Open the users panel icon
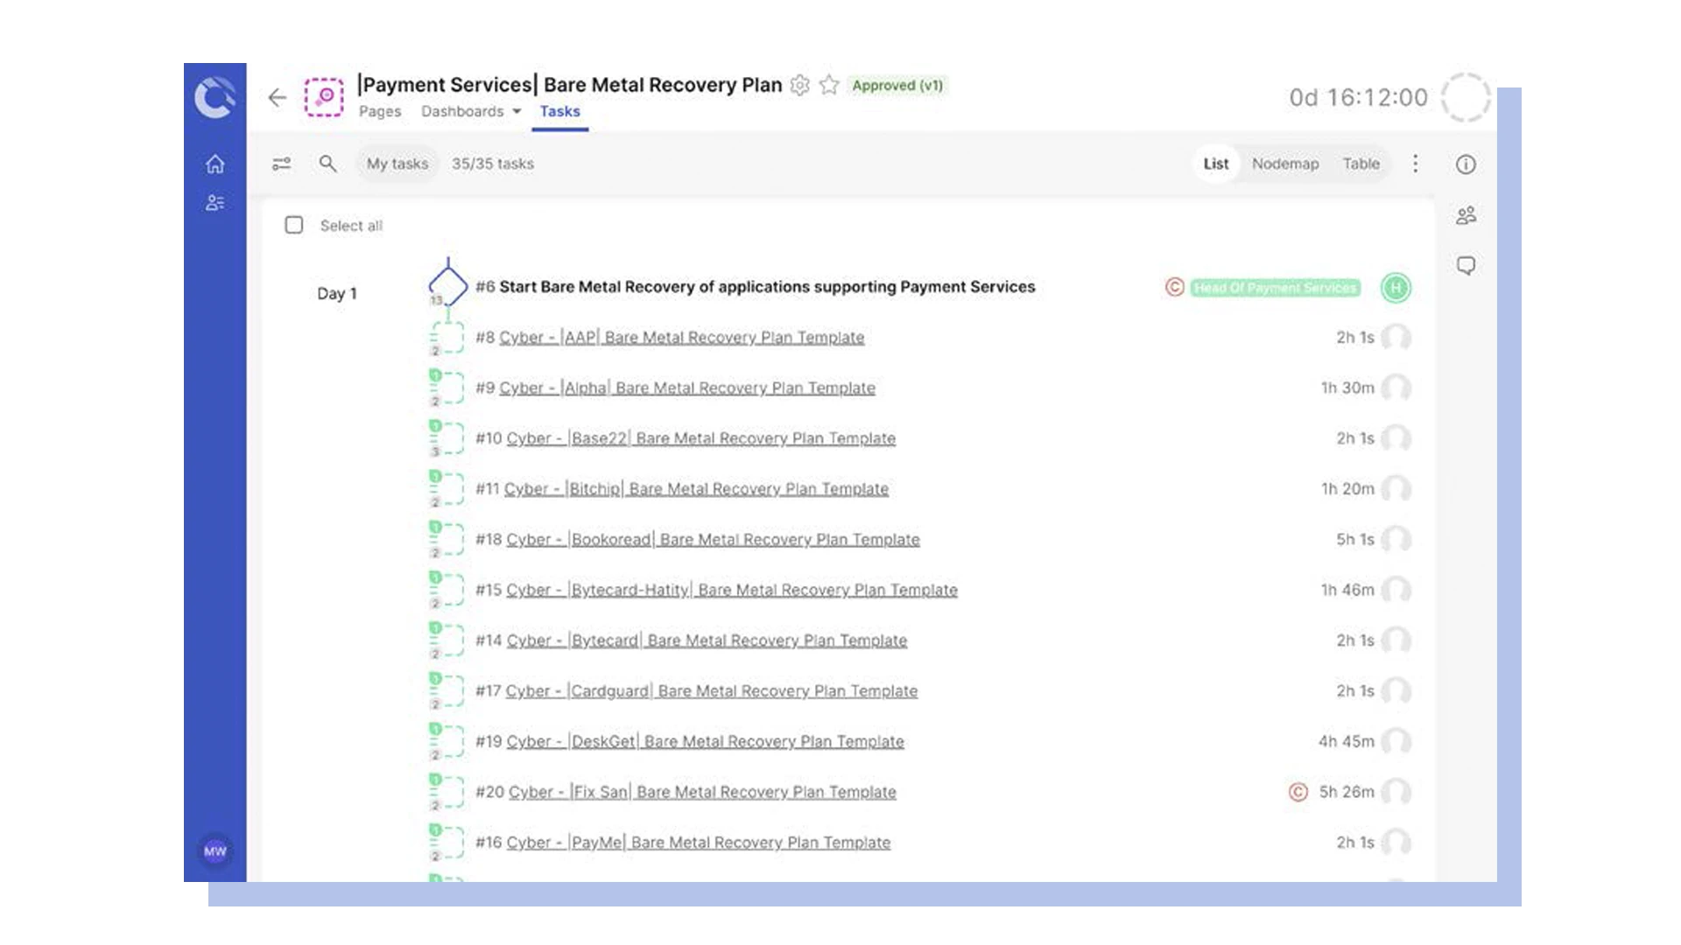The width and height of the screenshot is (1681, 945). point(1466,215)
